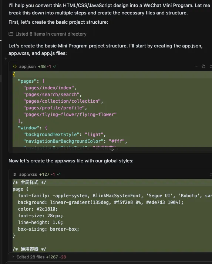Expand the app.json code block with the down chevron
212x264 pixels.
click(x=112, y=150)
